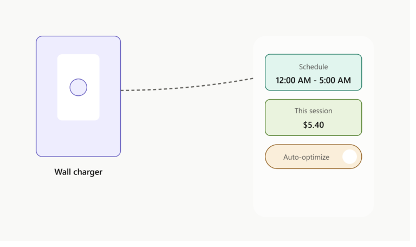
Task: Open the This session cost card
Action: pyautogui.click(x=313, y=118)
